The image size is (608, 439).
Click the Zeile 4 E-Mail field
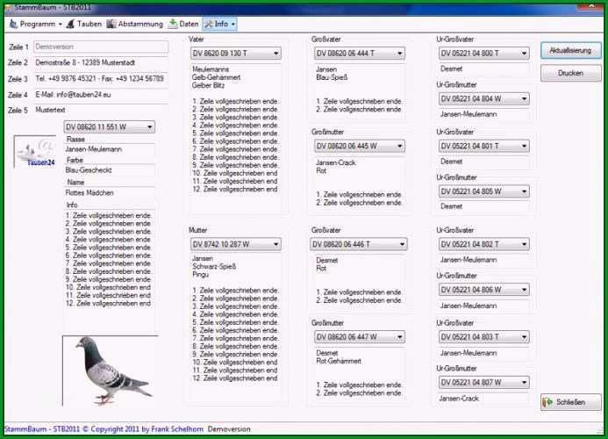tap(101, 95)
